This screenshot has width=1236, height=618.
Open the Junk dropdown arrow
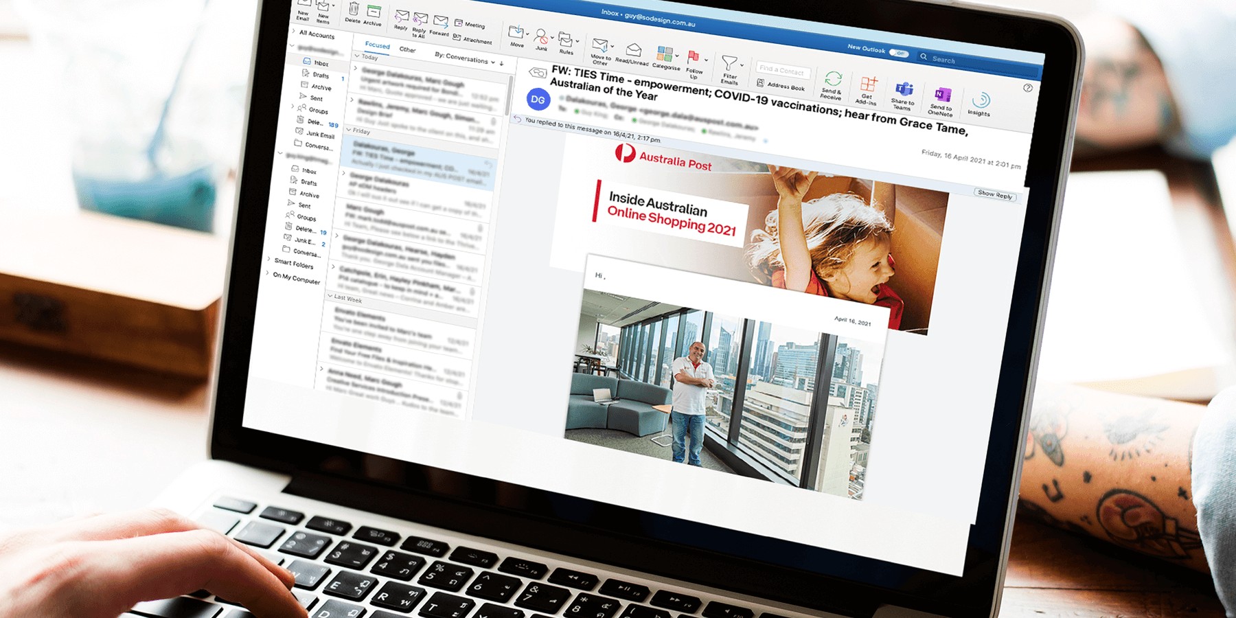pyautogui.click(x=552, y=37)
